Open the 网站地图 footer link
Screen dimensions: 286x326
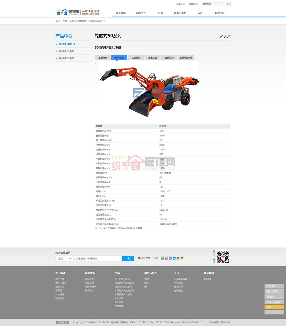point(214,322)
